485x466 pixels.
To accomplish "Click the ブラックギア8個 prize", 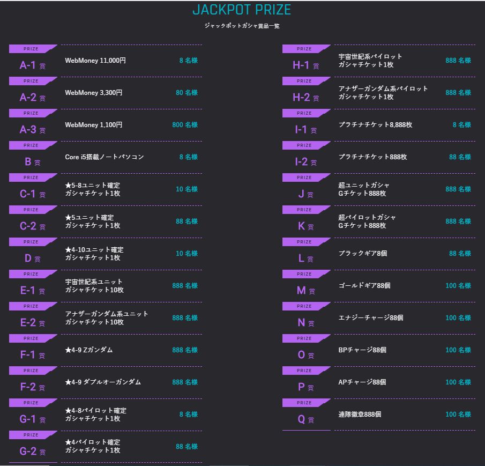I will [363, 254].
